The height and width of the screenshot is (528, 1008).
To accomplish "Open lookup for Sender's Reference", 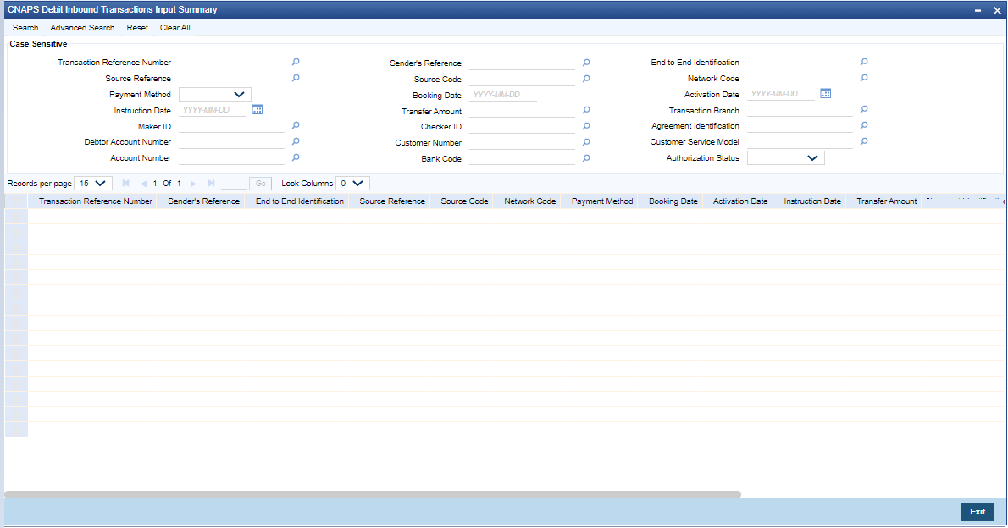I will (x=586, y=63).
